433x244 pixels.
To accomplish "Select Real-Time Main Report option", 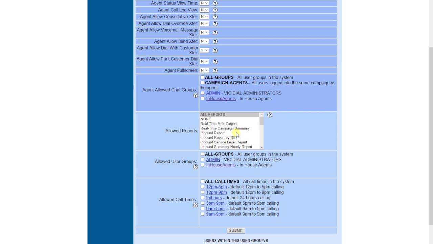I will point(230,124).
